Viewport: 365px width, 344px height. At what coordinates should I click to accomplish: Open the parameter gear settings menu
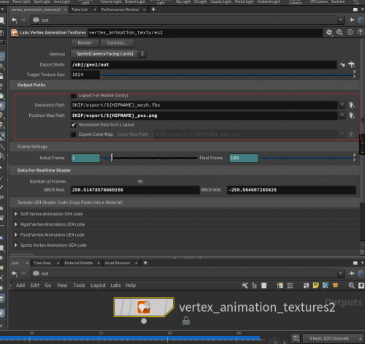pos(329,32)
